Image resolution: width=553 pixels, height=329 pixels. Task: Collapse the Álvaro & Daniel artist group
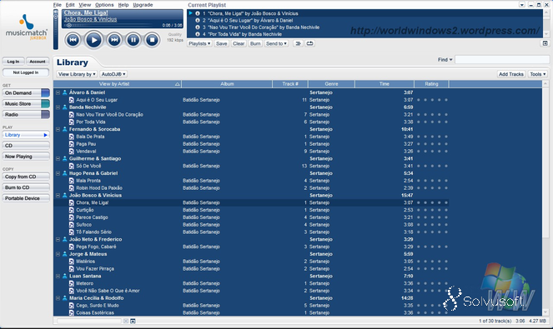click(58, 92)
